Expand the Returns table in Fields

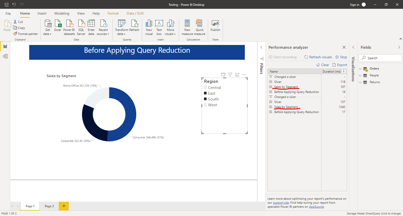pyautogui.click(x=360, y=82)
